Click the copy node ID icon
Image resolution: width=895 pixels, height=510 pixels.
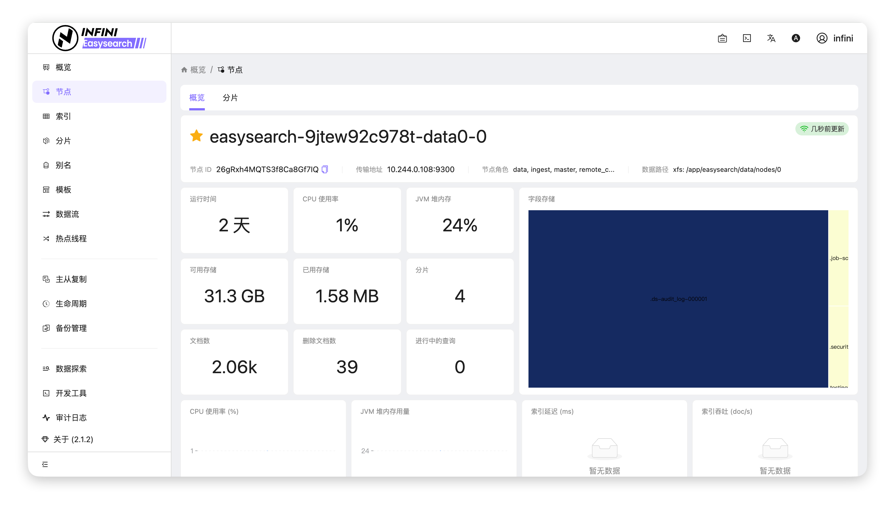[x=325, y=170]
